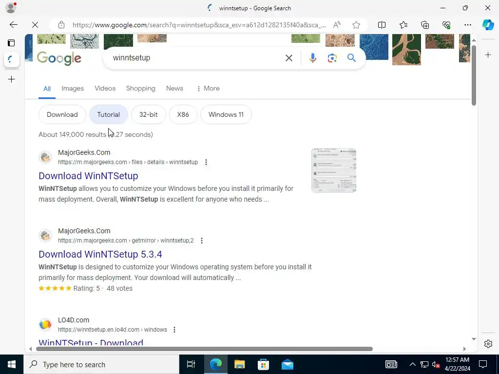The image size is (499, 374).
Task: Open options for first MajorGeeks result
Action: (206, 162)
